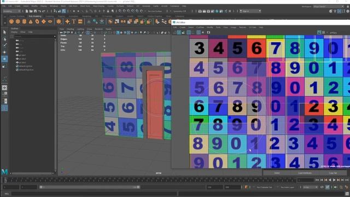This screenshot has height=197, width=350.
Task: Click the camera icon in the UV Editor toolbar
Action: click(208, 32)
